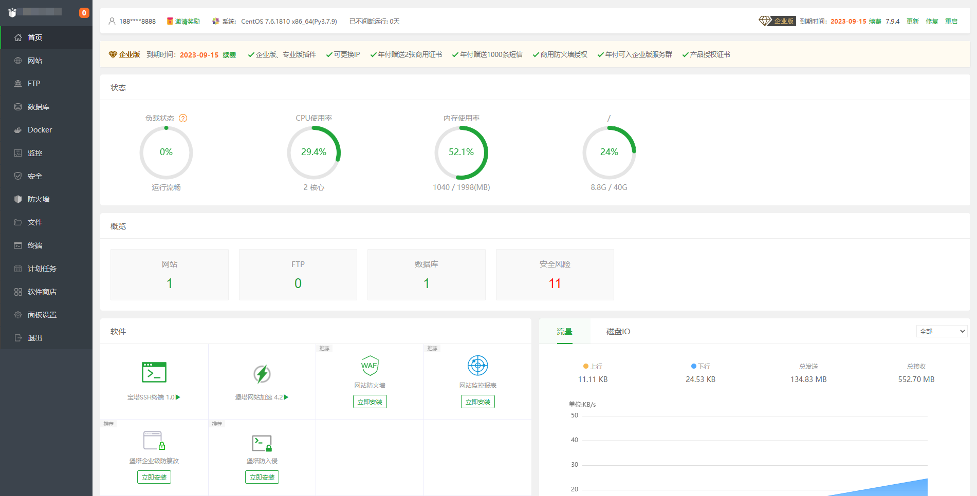Click the 网站监控报表 radar icon
This screenshot has width=977, height=496.
(478, 366)
